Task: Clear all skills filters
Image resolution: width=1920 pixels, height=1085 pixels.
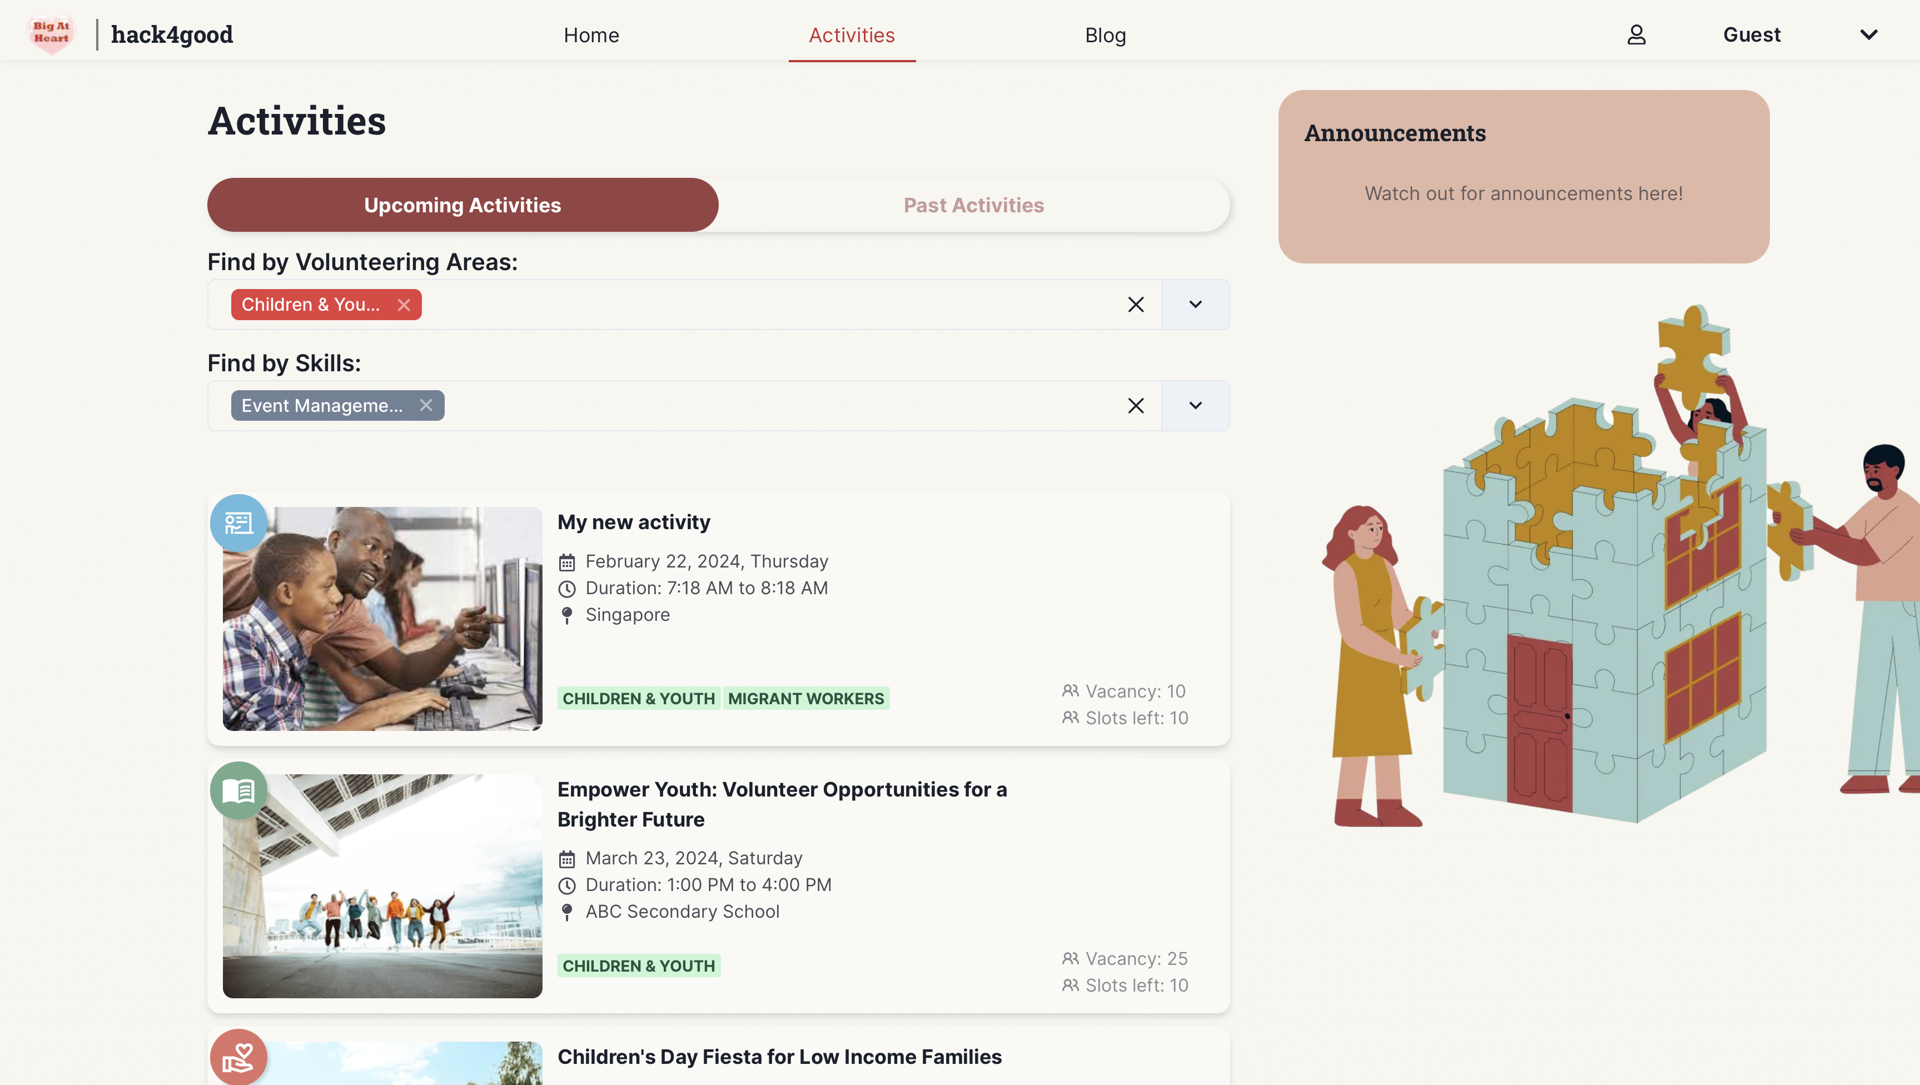Action: (x=1135, y=406)
